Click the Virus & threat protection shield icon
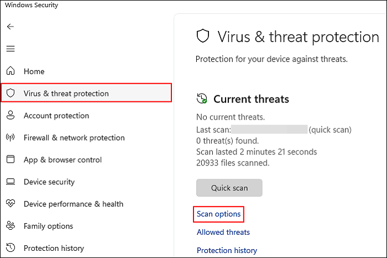This screenshot has width=387, height=258. [x=11, y=94]
